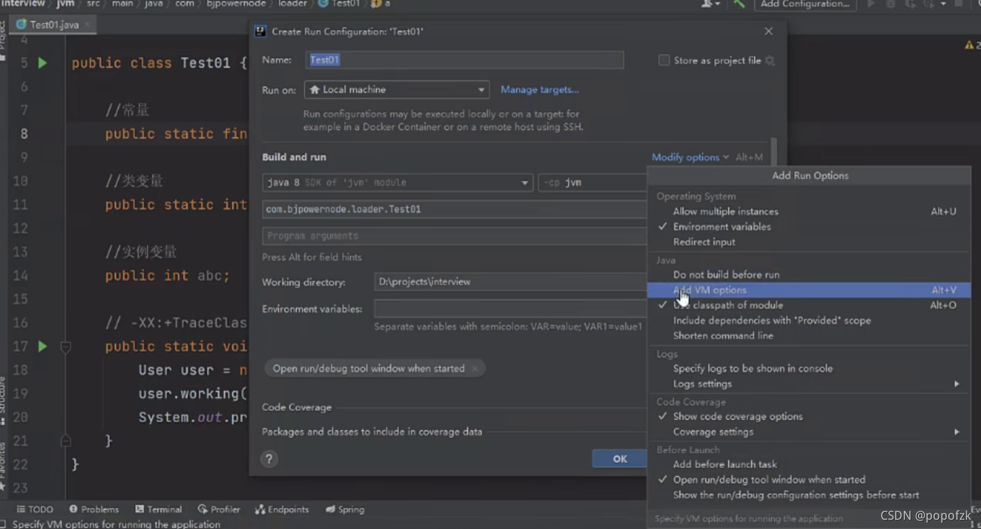
Task: Remove the 'Open run/debug tool window when started' chip
Action: tap(474, 369)
